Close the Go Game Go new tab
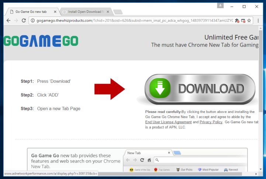This screenshot has height=179, width=266. point(55,12)
